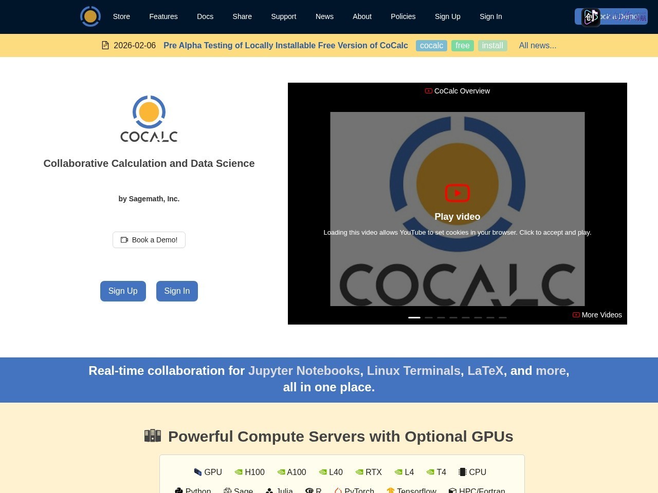Image resolution: width=658 pixels, height=493 pixels.
Task: Open the All news... link
Action: tap(538, 45)
